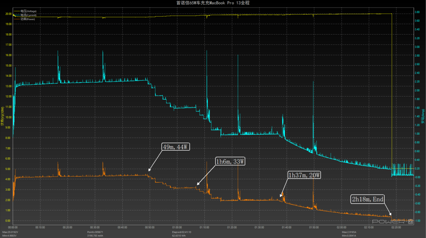This screenshot has height=238, width=426.
Task: Click the Max:2.9165A status value
Action: (x=349, y=232)
